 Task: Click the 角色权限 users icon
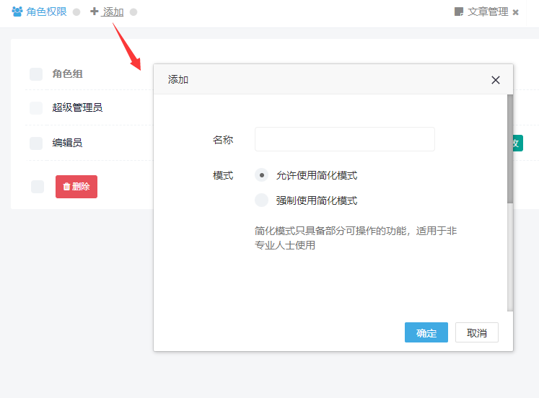tap(17, 12)
